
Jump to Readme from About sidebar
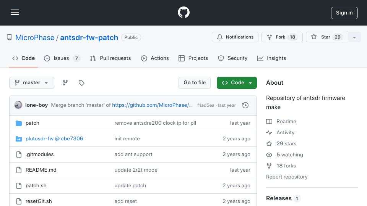281,121
